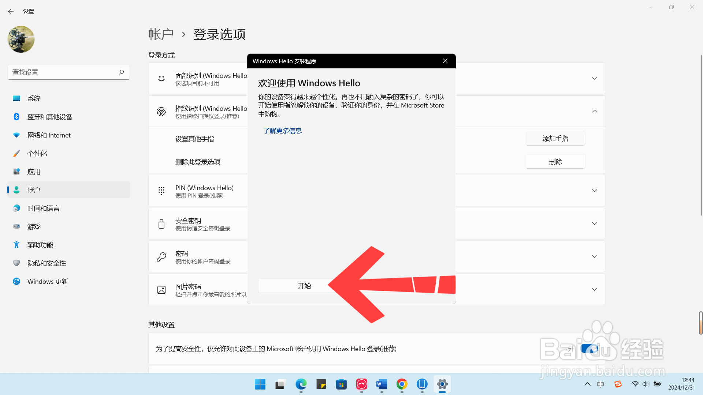Click Settings gear on taskbar
Viewport: 703px width, 395px height.
coord(442,384)
